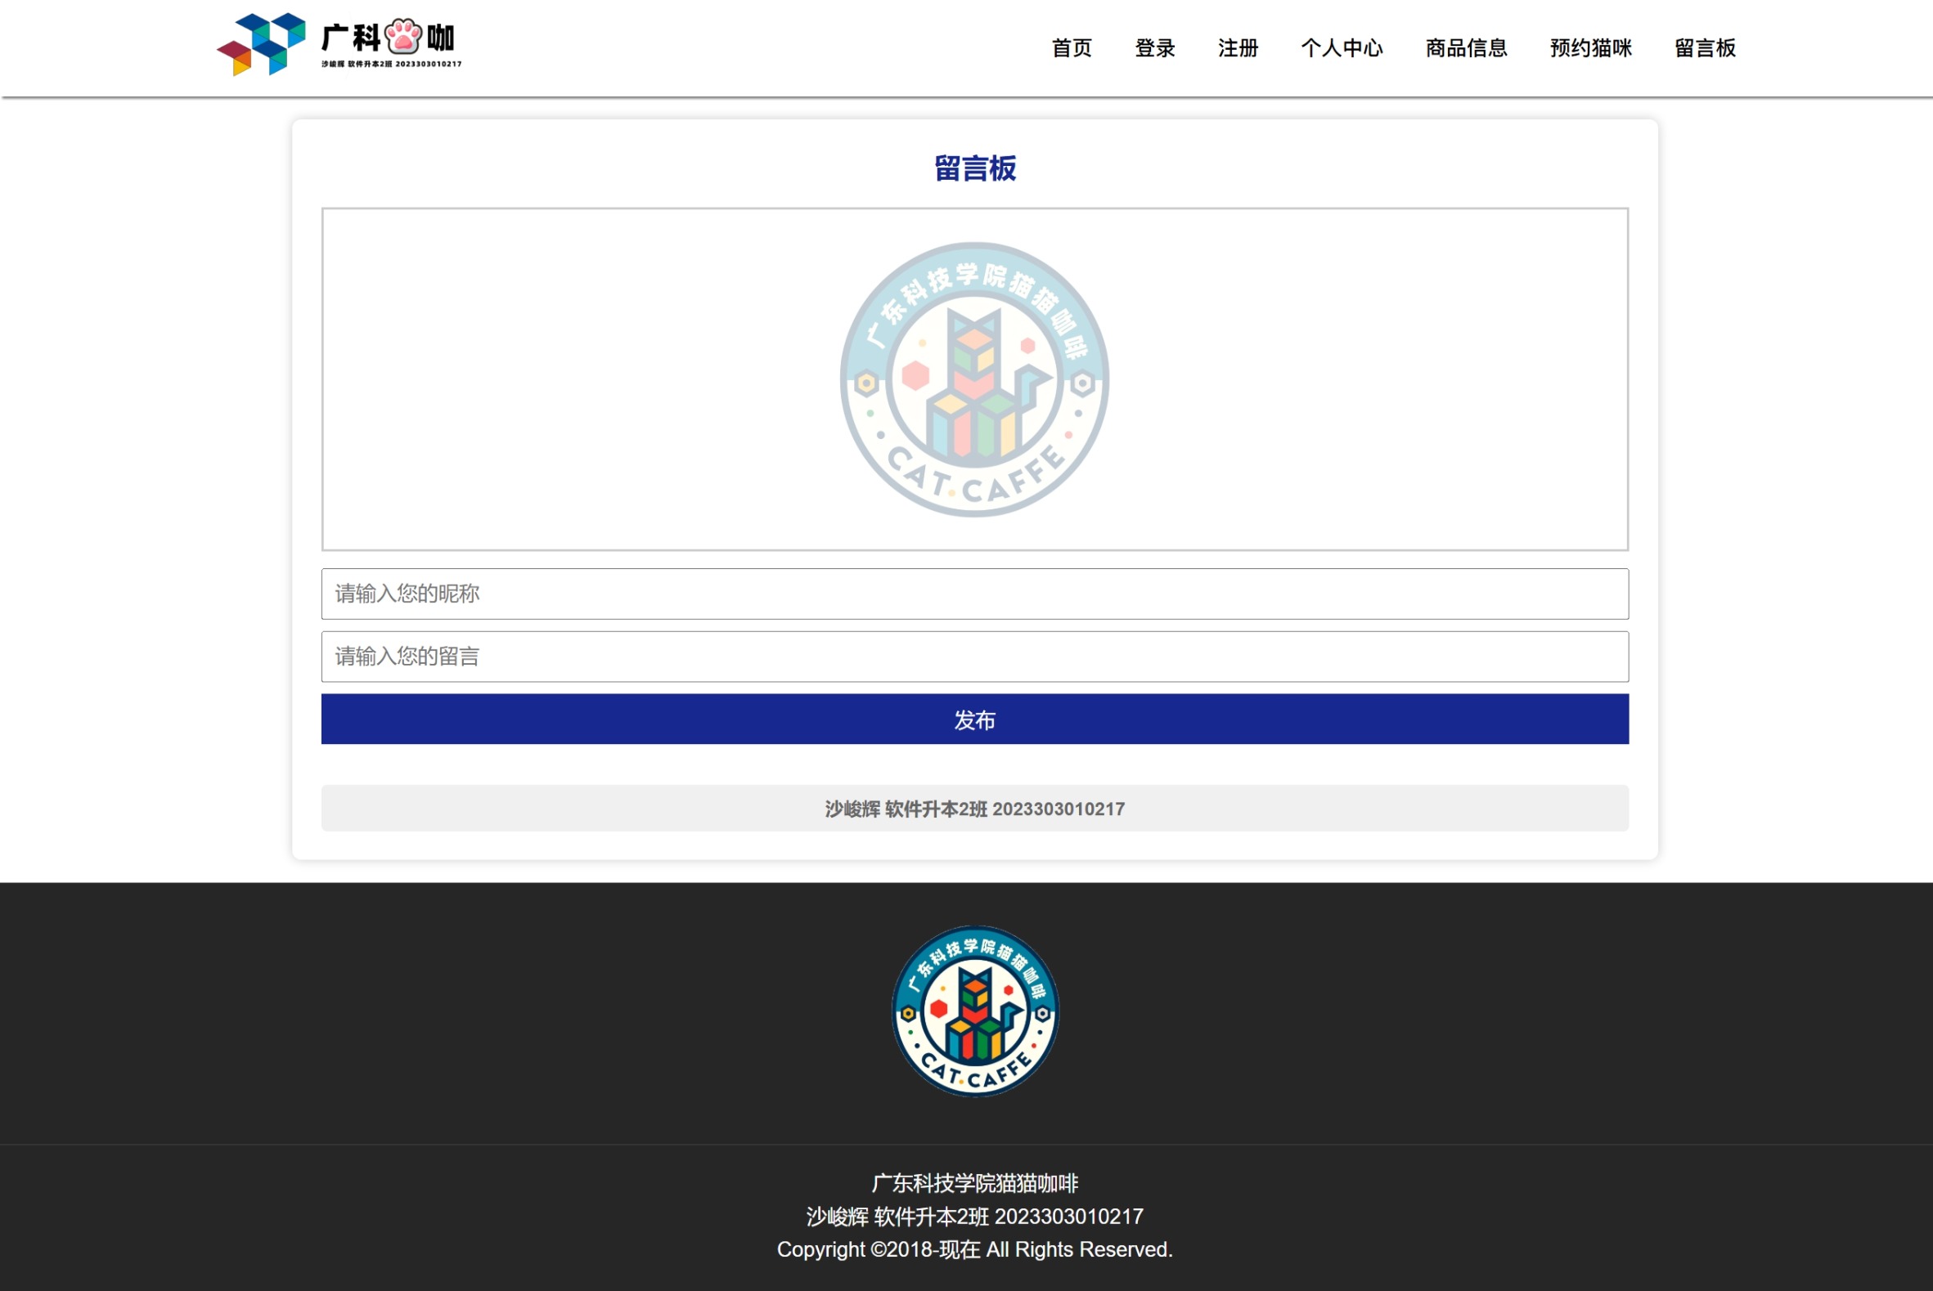Click the pink cat paw icon

tap(403, 36)
